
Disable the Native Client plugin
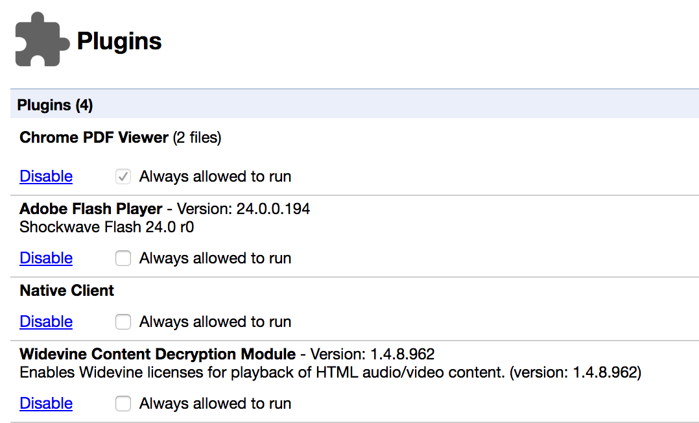[46, 322]
